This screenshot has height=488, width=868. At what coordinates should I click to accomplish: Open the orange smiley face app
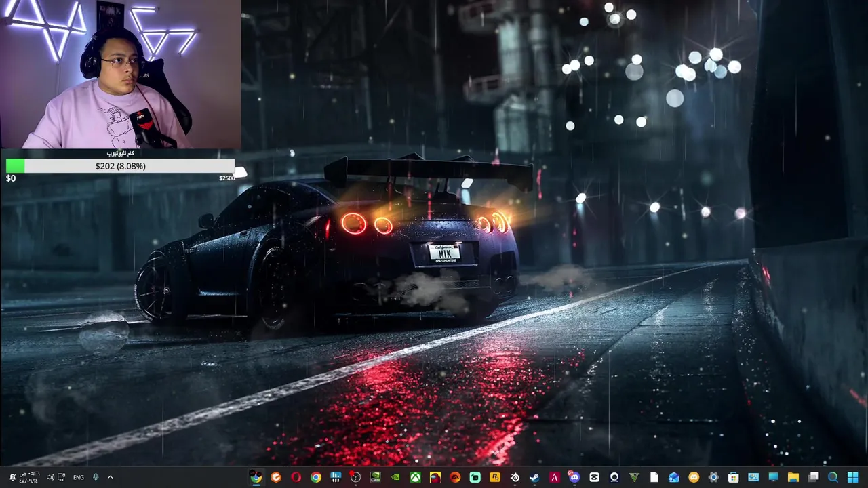pos(694,477)
